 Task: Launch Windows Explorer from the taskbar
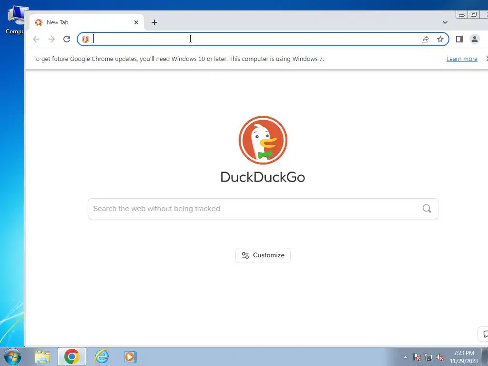42,356
